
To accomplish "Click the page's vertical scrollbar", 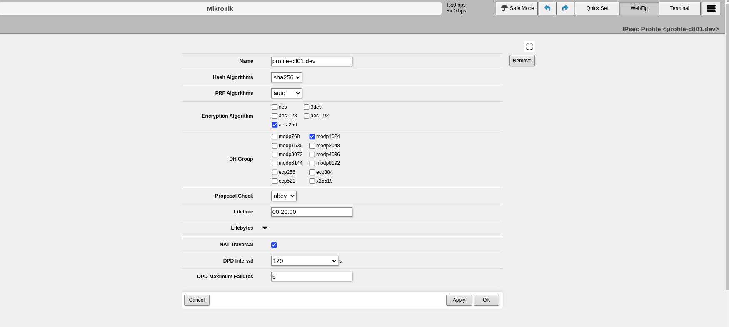I will coord(727,146).
